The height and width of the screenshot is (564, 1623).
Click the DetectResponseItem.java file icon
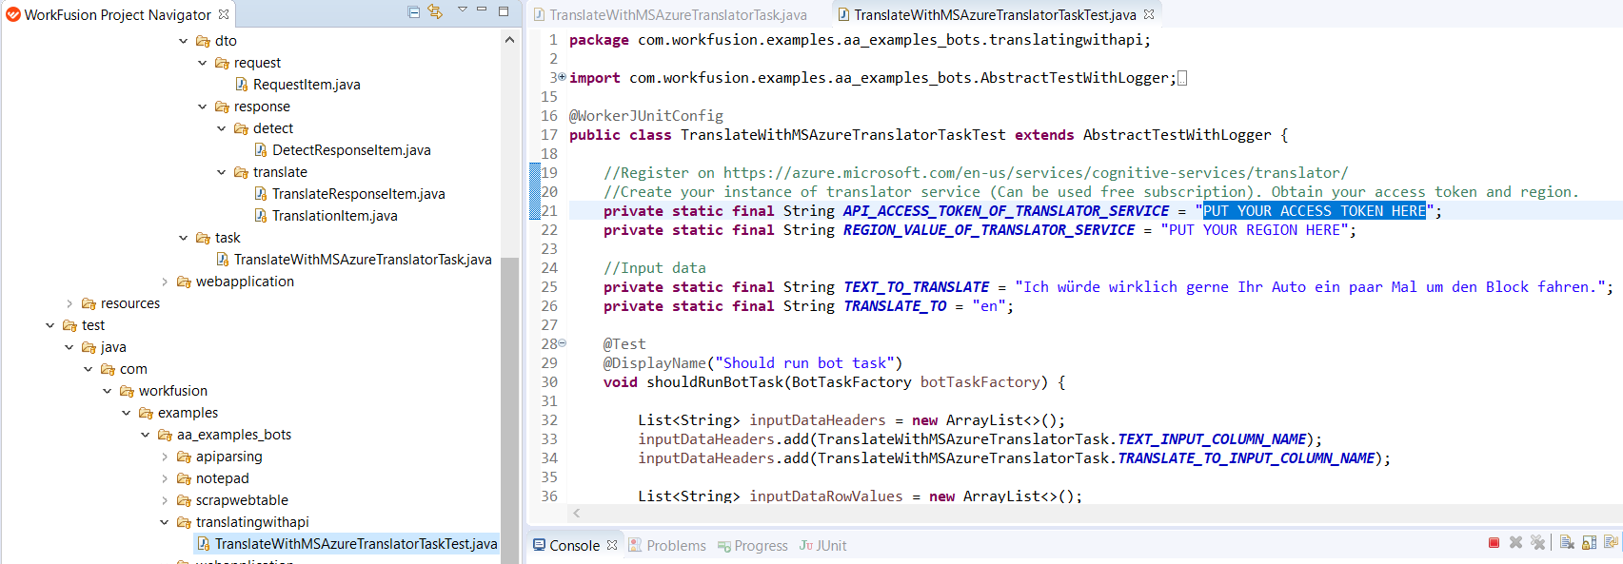261,150
